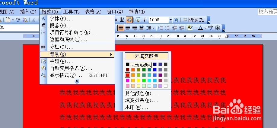Click the greyed-out cut scissors icon

(x=33, y=20)
